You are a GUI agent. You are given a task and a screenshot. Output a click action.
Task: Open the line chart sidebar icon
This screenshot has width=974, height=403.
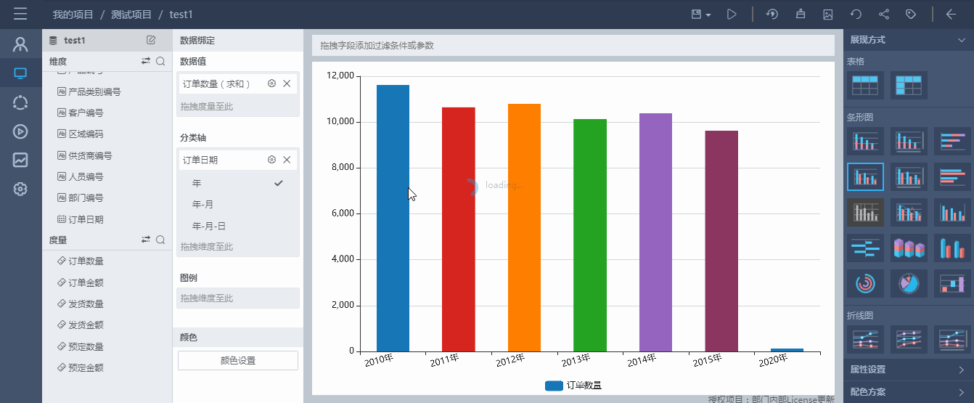[x=20, y=160]
